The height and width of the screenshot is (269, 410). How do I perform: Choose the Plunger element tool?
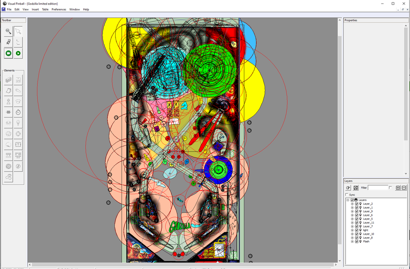click(8, 101)
